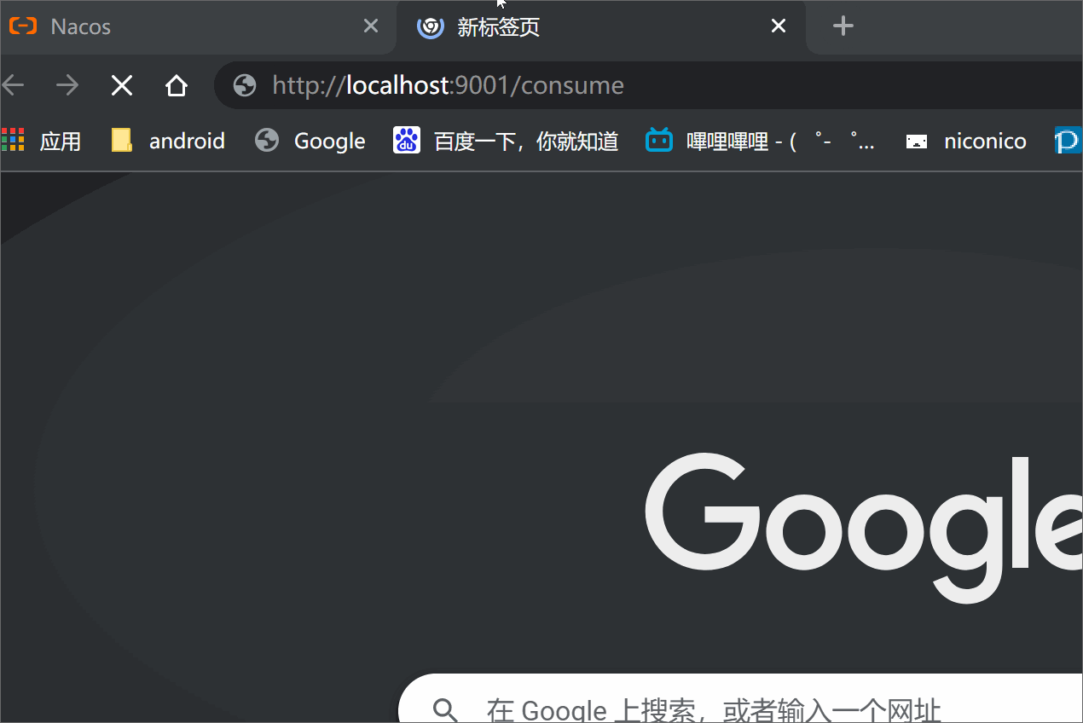This screenshot has width=1083, height=723.
Task: View site information globe icon
Action: 245,85
